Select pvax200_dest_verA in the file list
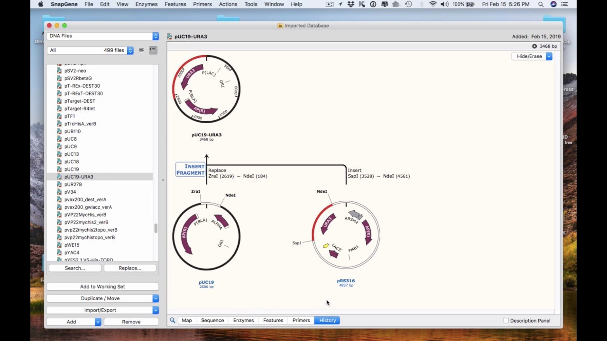This screenshot has height=341, width=607. click(85, 199)
